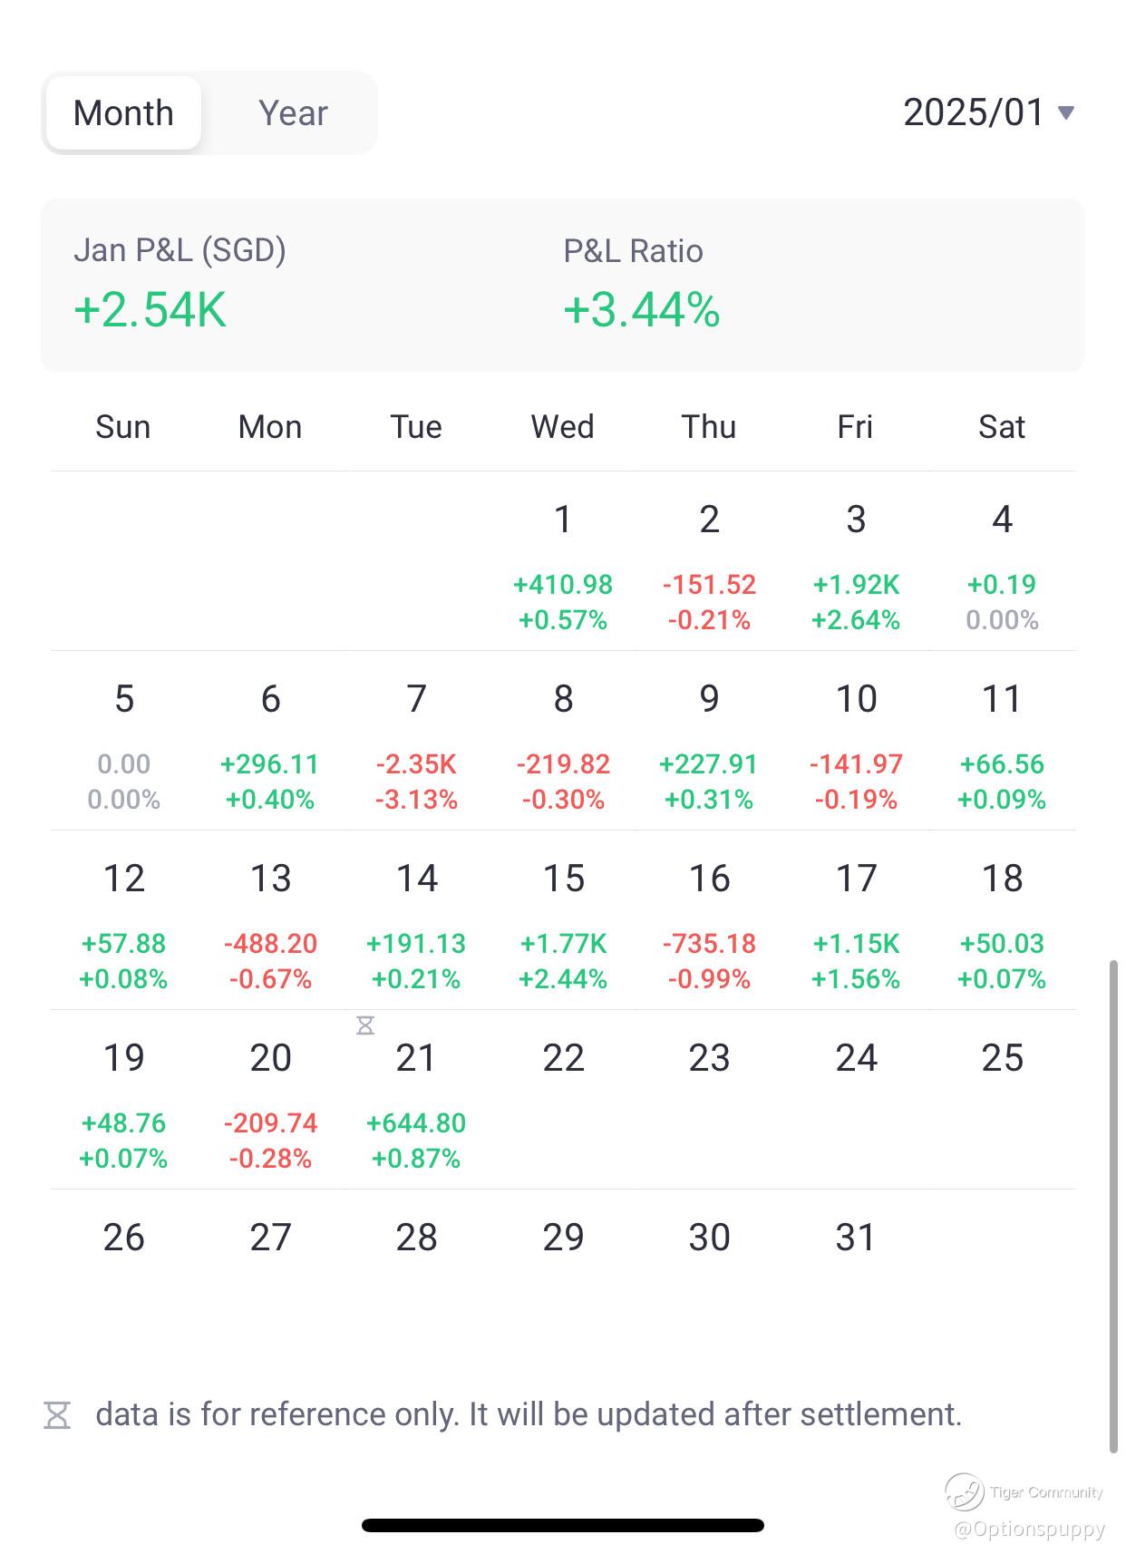Tap the home indicator bar at bottom
This screenshot has height=1554, width=1126.
tap(563, 1525)
